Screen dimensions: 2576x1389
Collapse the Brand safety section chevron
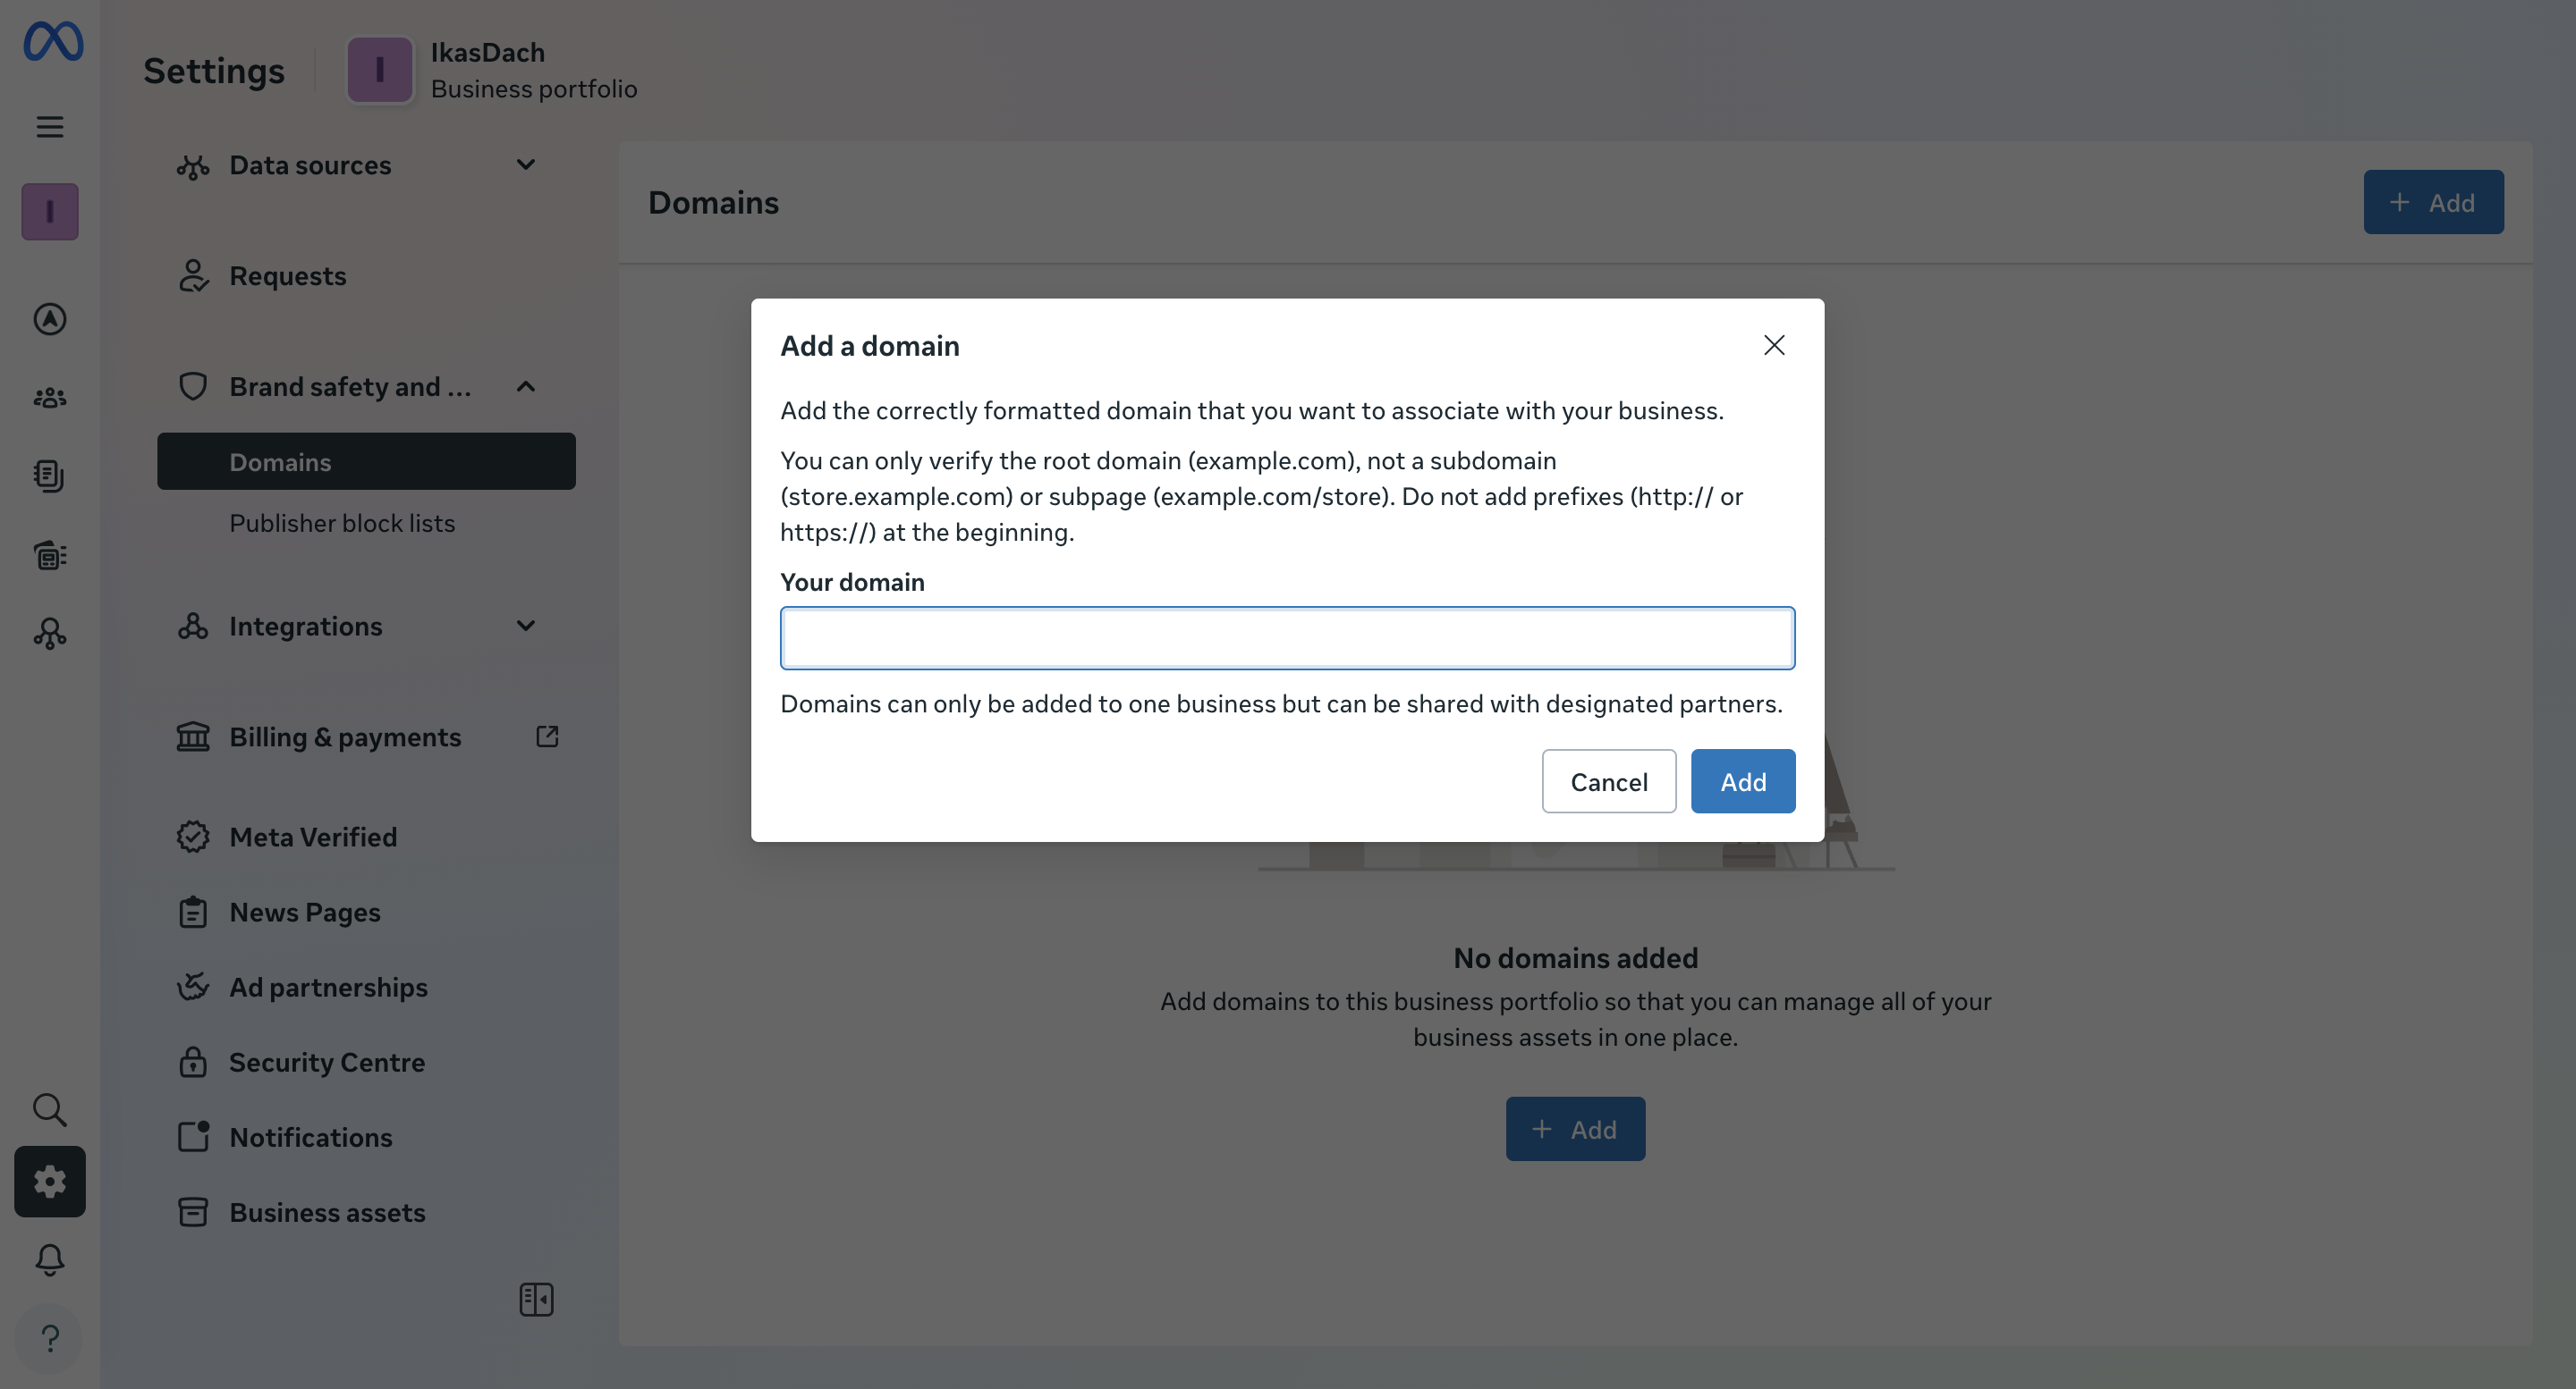(x=526, y=387)
